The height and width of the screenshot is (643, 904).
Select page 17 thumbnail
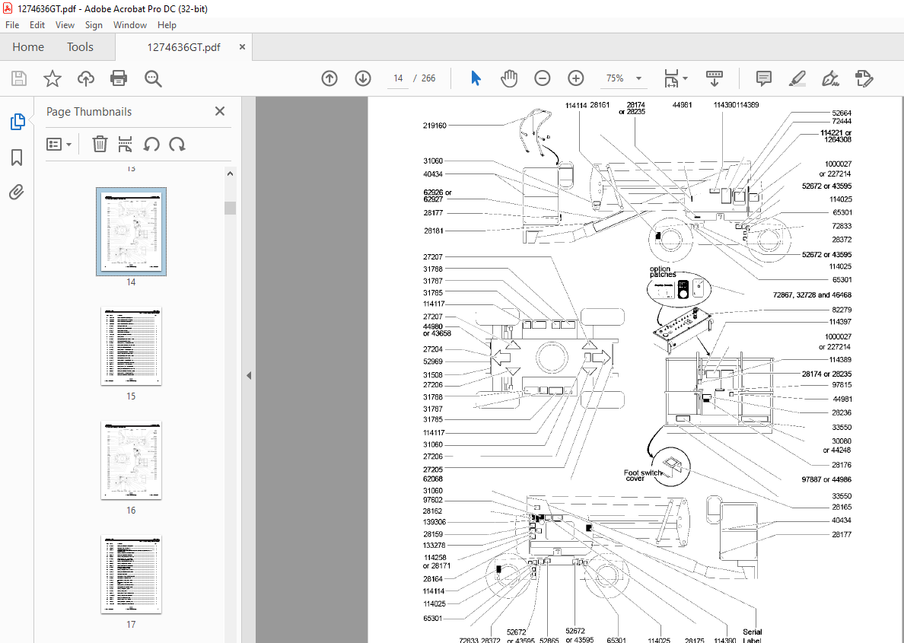click(x=131, y=575)
